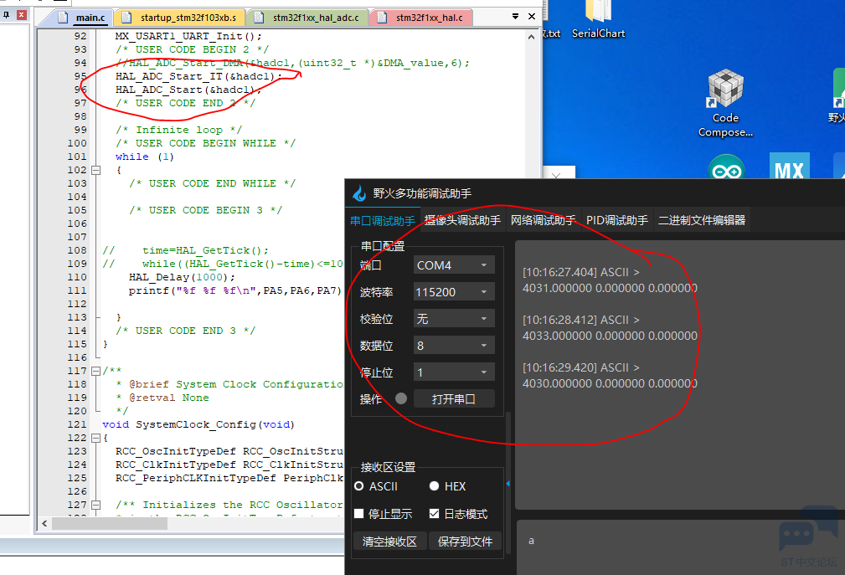Click the serial port status indicator circle
This screenshot has width=845, height=575.
(x=401, y=398)
